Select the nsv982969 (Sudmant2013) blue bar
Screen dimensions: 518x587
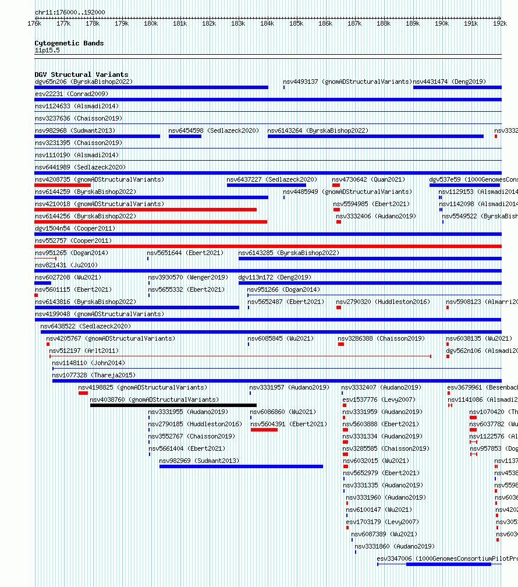click(x=241, y=466)
